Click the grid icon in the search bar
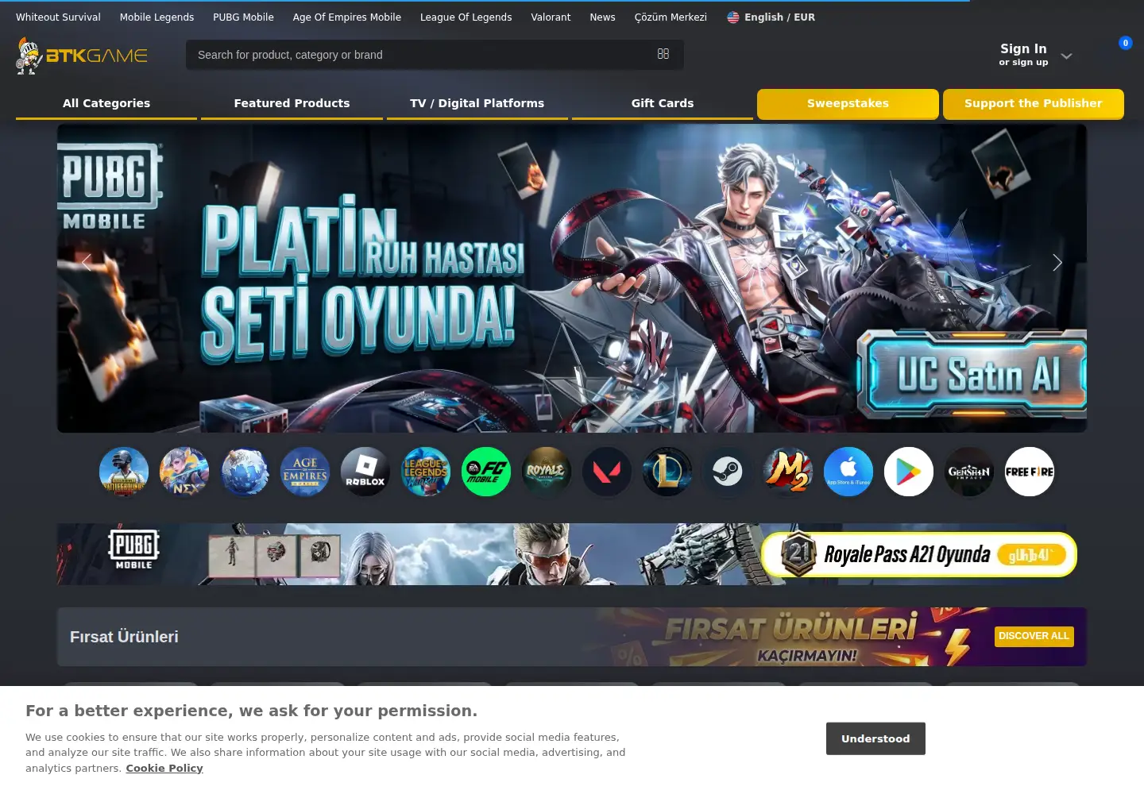This screenshot has width=1144, height=794. point(663,54)
